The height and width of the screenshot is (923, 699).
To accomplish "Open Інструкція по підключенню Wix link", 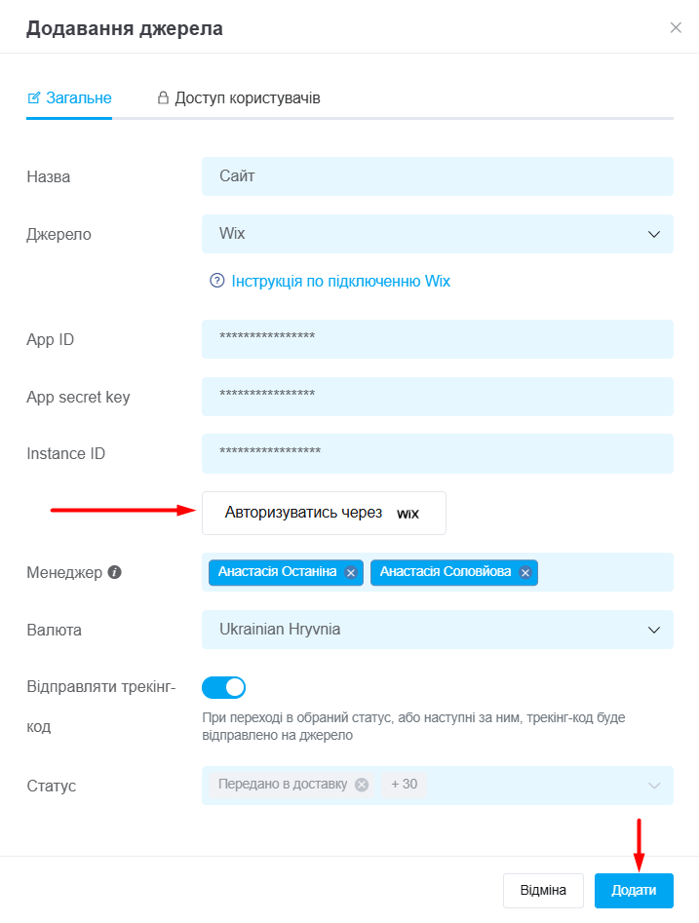I will pyautogui.click(x=340, y=281).
